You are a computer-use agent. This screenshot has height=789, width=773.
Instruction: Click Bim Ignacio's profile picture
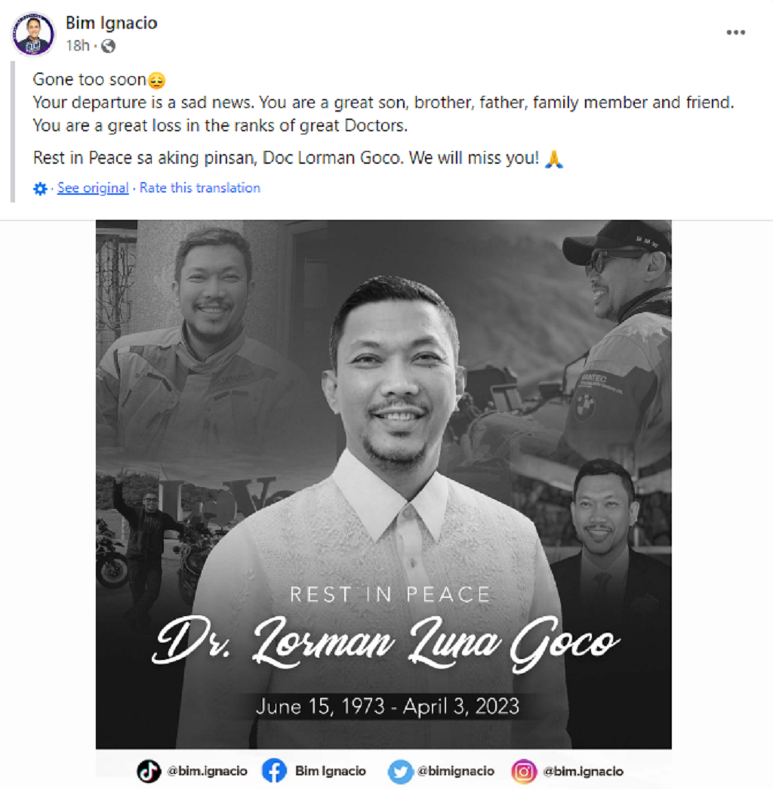click(x=33, y=35)
